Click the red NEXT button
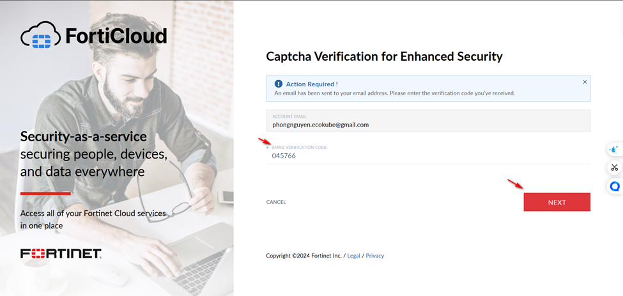623x296 pixels. click(x=557, y=202)
